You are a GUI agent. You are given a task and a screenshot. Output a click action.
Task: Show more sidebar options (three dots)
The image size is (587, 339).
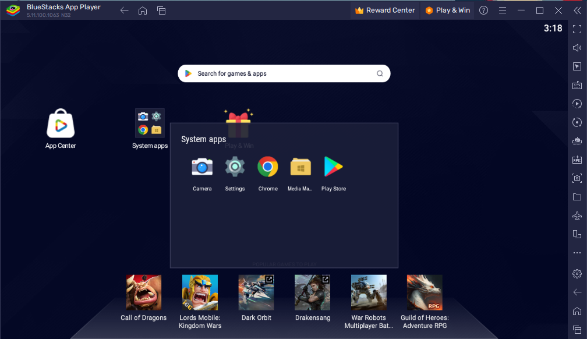pyautogui.click(x=577, y=253)
